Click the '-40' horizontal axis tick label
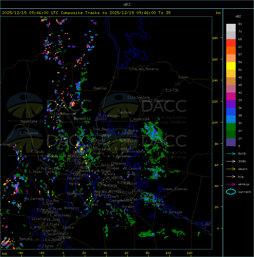The image size is (254, 257). pos(20,253)
